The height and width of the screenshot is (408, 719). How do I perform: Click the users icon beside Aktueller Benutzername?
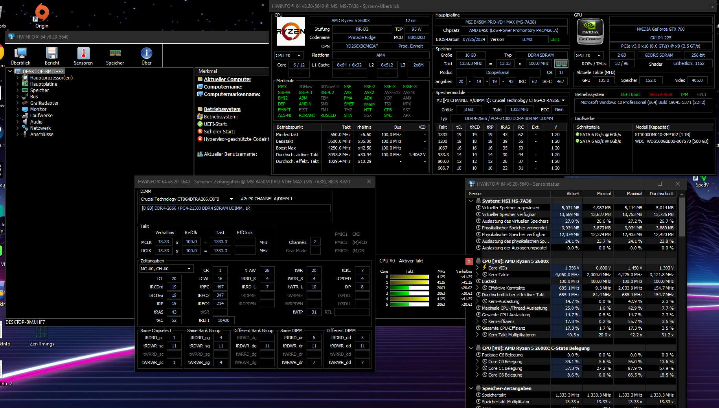coord(200,154)
